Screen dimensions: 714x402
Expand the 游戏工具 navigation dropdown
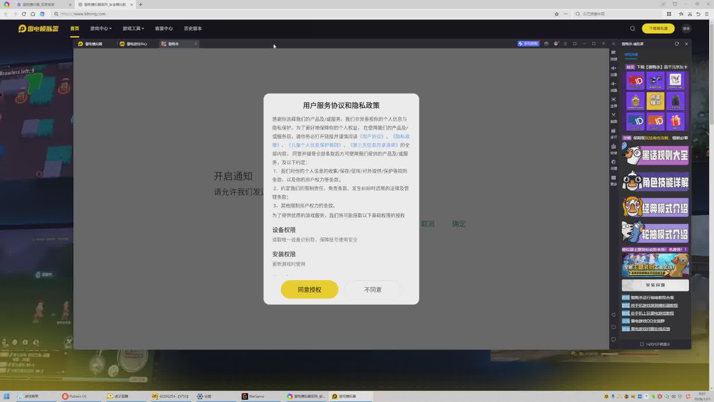tap(133, 28)
